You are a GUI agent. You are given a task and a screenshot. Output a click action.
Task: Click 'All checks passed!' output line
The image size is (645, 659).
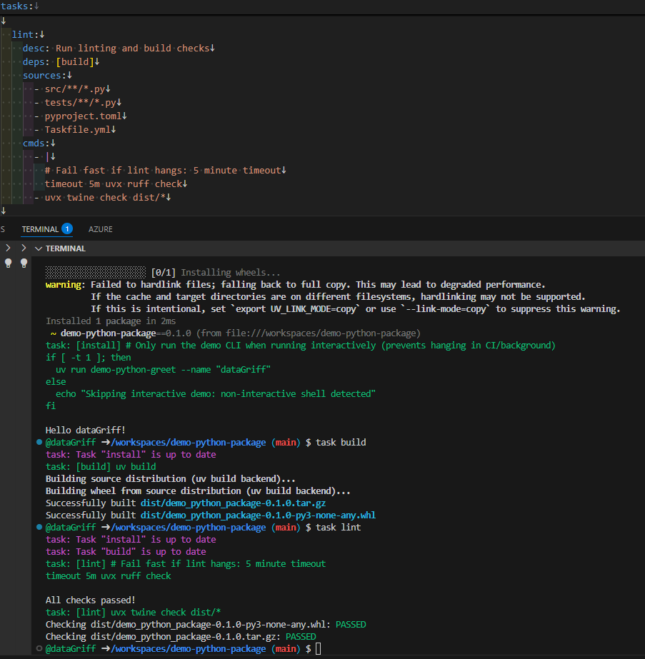(91, 600)
